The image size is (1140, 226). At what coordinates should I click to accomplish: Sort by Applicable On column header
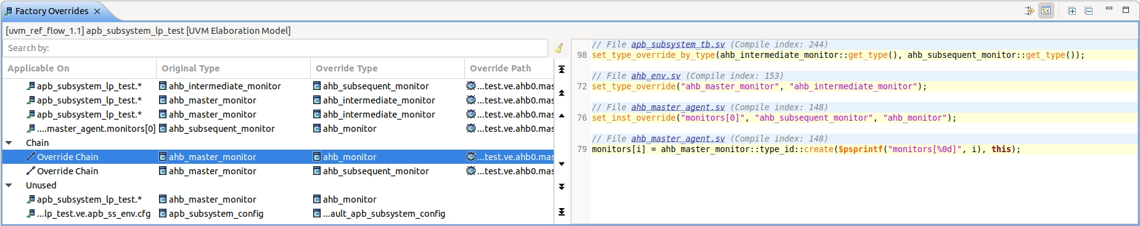tap(80, 68)
